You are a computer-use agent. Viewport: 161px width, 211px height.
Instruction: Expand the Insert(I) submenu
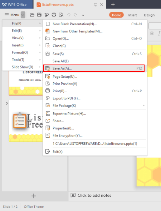(x=23, y=45)
